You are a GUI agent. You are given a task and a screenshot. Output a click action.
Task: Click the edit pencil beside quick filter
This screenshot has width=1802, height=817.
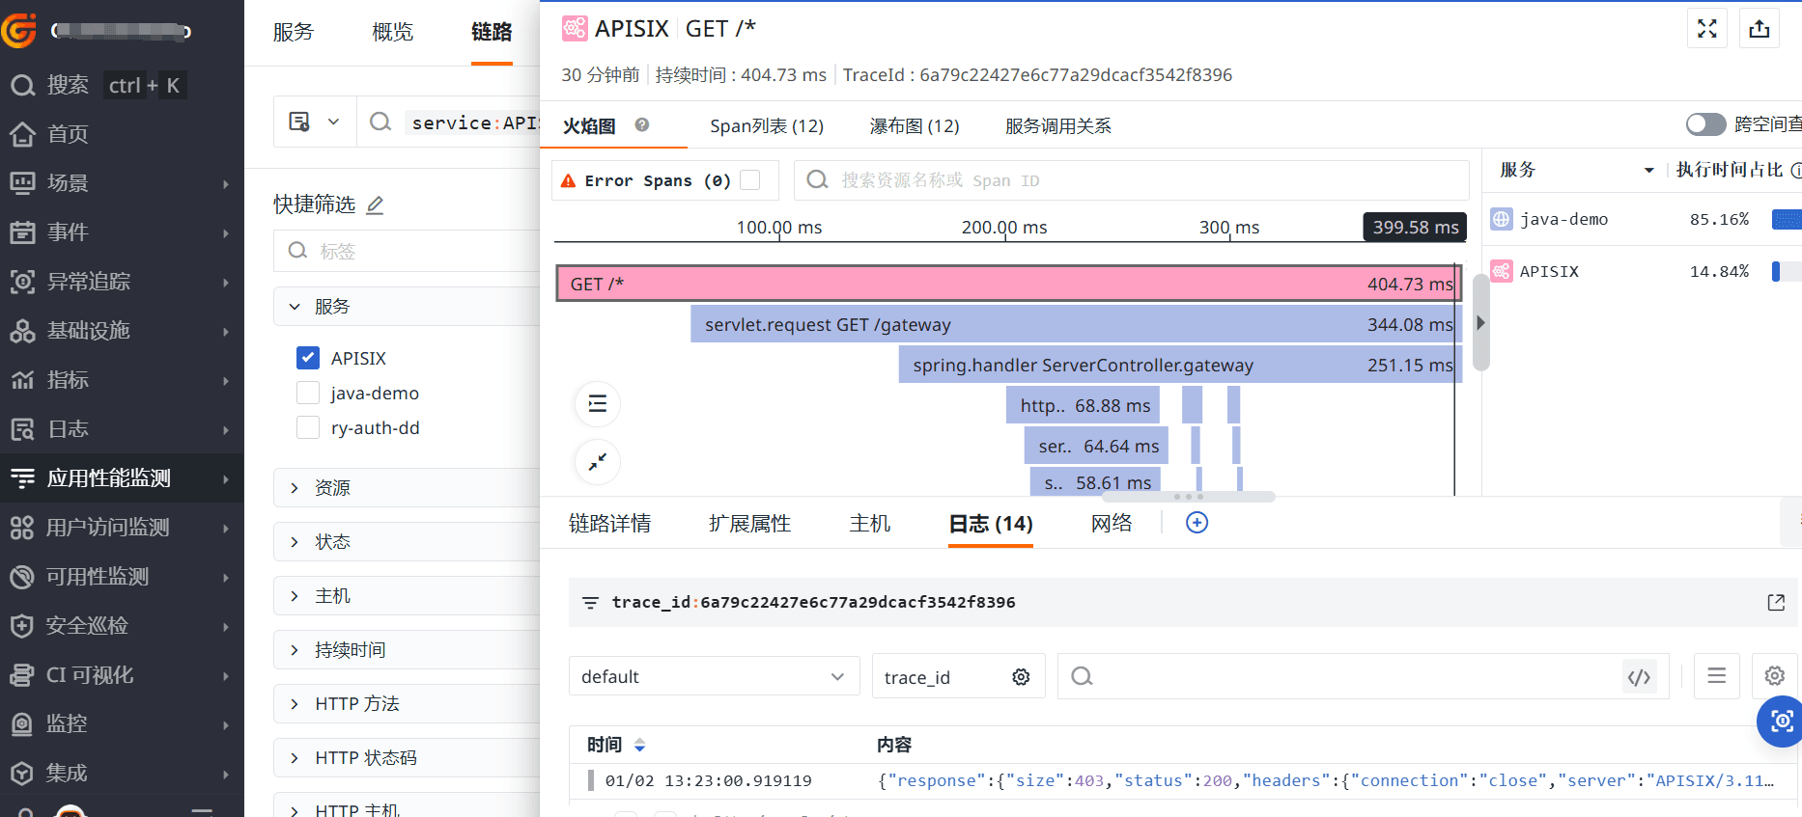[376, 204]
